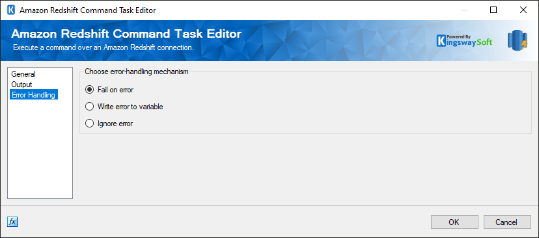The height and width of the screenshot is (238, 539).
Task: Click the window title bar text
Action: (x=88, y=10)
